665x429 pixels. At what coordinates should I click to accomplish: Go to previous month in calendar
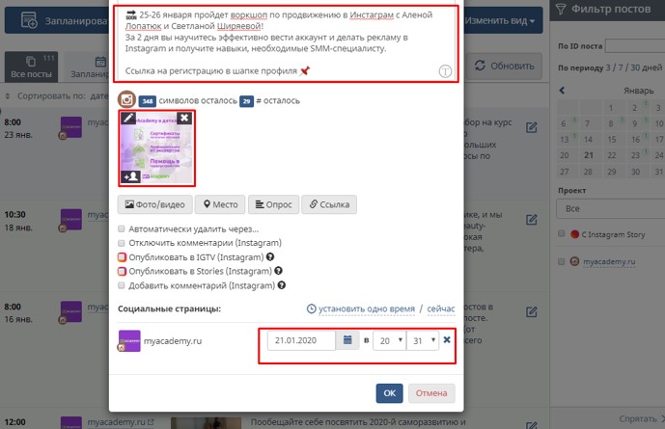(562, 91)
